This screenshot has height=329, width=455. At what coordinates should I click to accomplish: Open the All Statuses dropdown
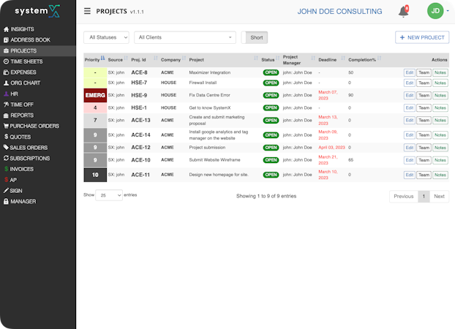click(107, 37)
